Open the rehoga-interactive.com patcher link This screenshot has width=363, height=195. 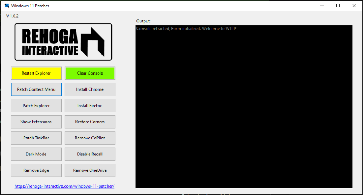click(64, 186)
